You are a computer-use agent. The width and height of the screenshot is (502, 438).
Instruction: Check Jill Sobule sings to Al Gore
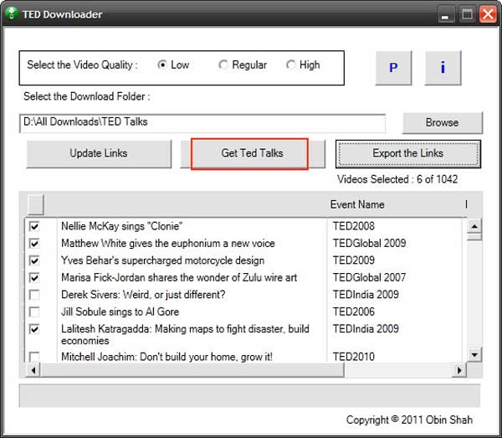(34, 312)
